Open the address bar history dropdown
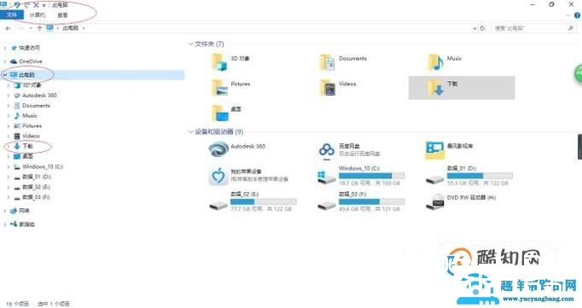This screenshot has width=582, height=308. click(x=474, y=28)
